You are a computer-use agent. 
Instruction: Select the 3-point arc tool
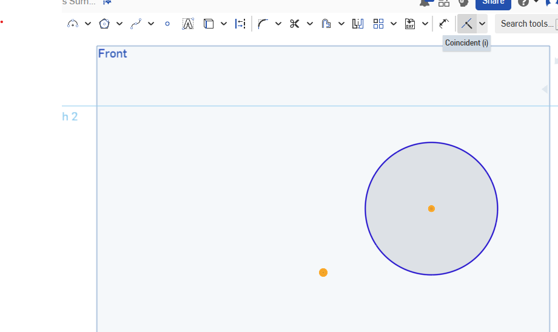click(x=73, y=24)
